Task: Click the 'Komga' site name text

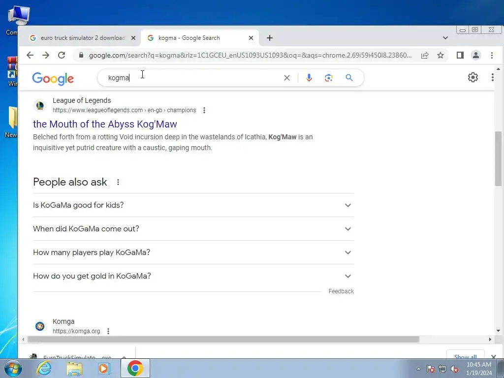Action: [x=63, y=321]
